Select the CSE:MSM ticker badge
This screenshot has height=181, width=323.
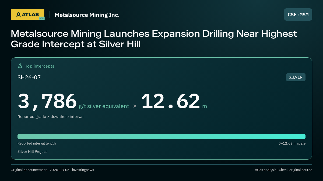[298, 14]
